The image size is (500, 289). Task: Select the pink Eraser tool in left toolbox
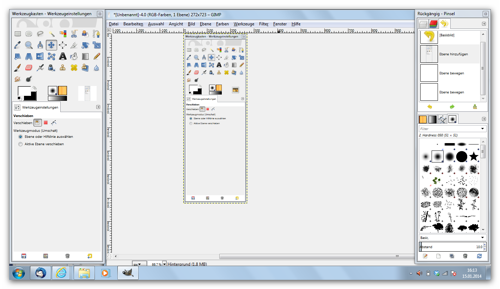click(x=29, y=68)
